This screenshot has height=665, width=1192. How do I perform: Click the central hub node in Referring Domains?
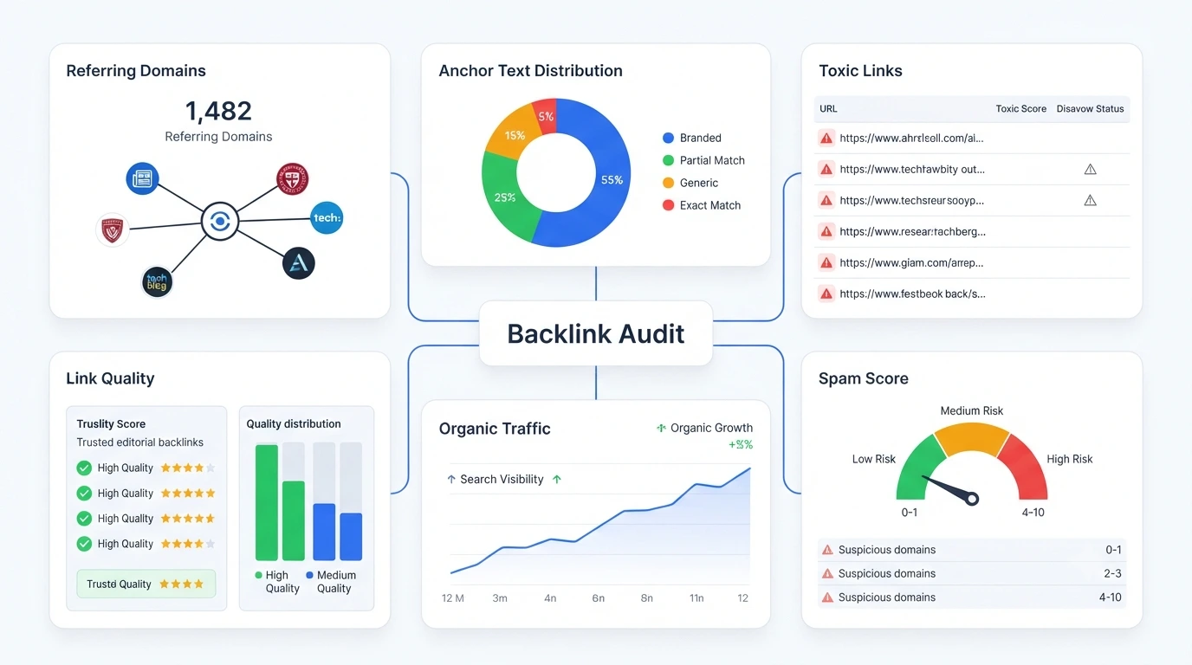(220, 222)
